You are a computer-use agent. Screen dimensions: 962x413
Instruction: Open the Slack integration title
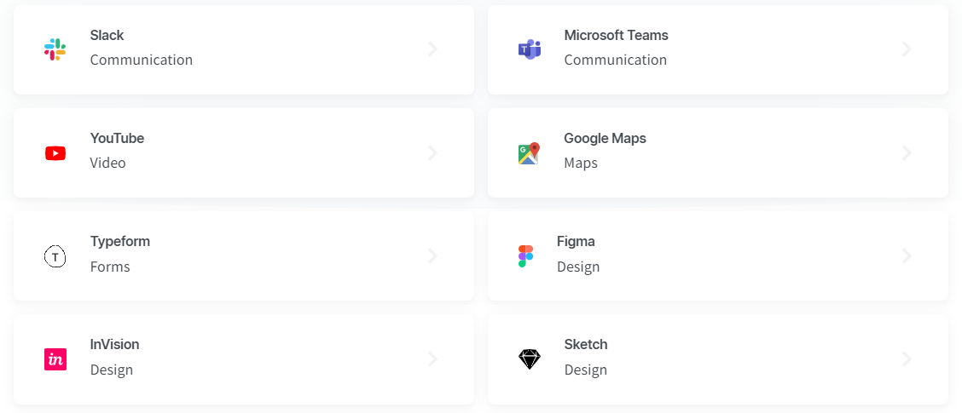107,36
